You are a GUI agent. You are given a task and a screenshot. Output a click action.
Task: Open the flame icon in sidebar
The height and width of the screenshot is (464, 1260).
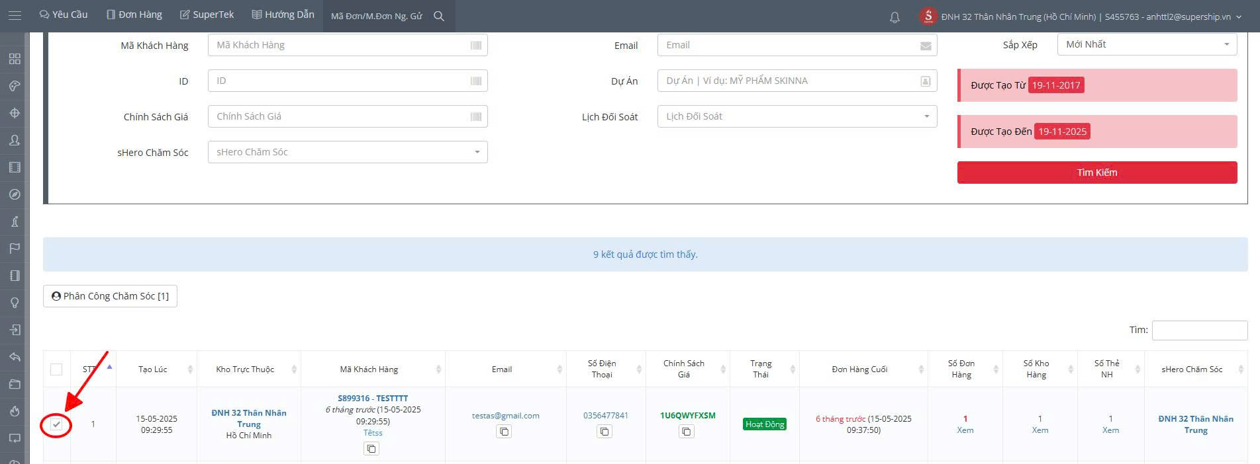click(15, 411)
